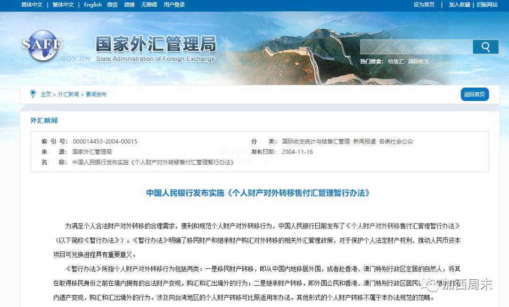
Task: Switch to 繁体中文 language
Action: click(63, 5)
